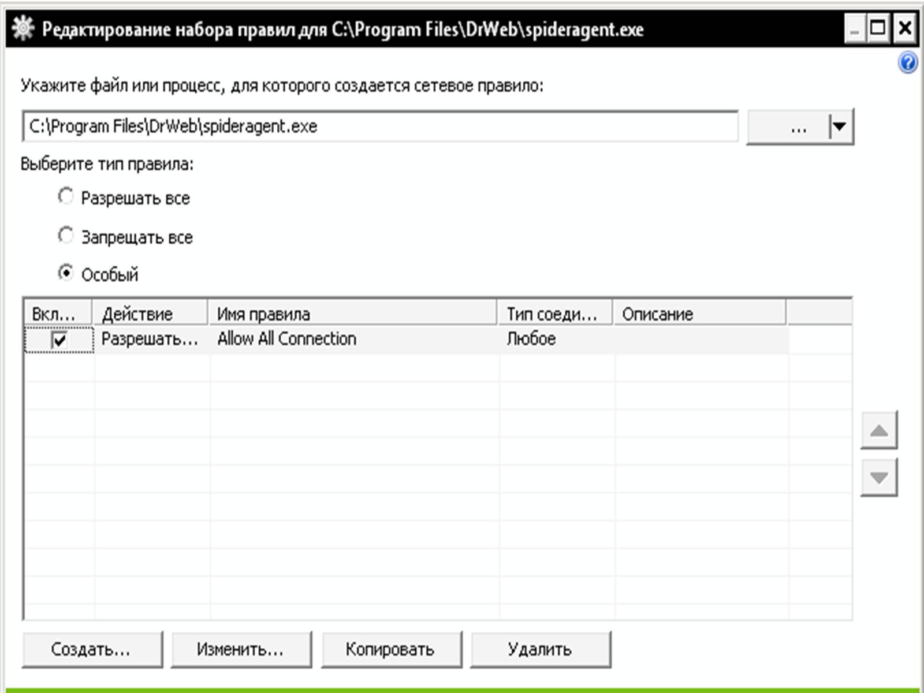
Task: Click the "Копировать" button
Action: coord(391,650)
